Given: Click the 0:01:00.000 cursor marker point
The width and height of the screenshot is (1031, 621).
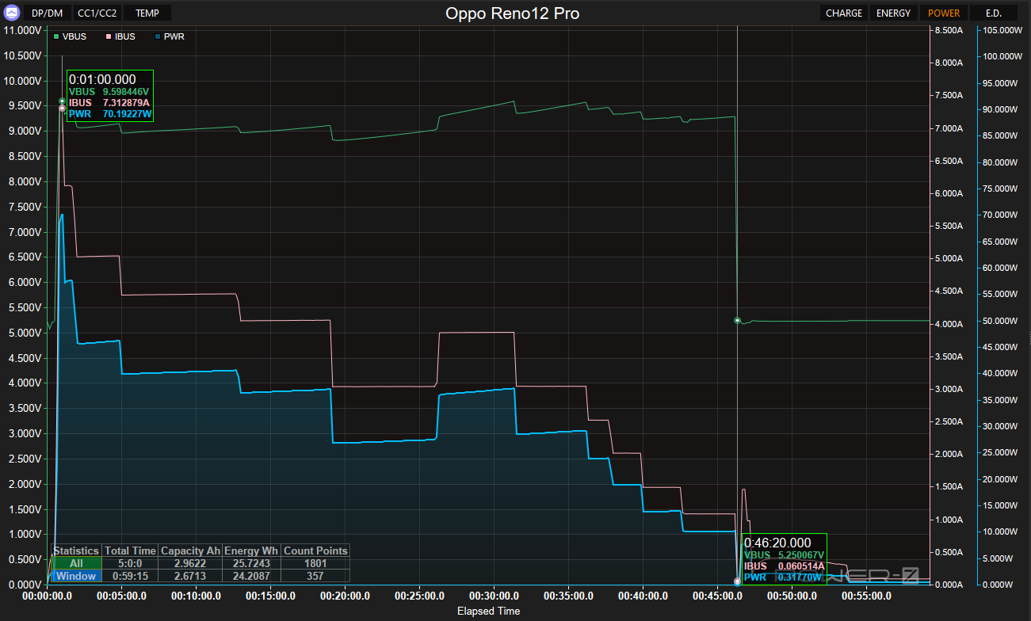Looking at the screenshot, I should point(62,101).
